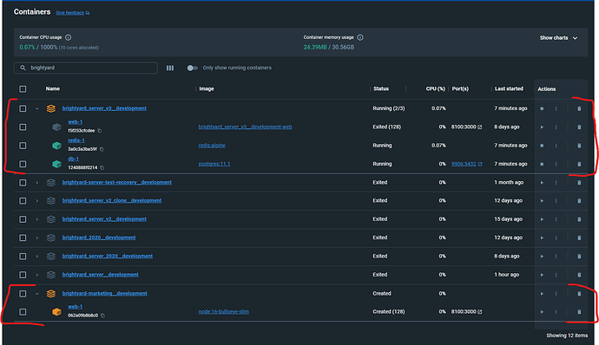Delete the redis-1 container

[579, 146]
